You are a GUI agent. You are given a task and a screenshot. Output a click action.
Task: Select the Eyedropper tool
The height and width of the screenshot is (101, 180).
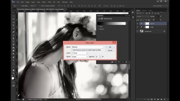click(x=13, y=29)
